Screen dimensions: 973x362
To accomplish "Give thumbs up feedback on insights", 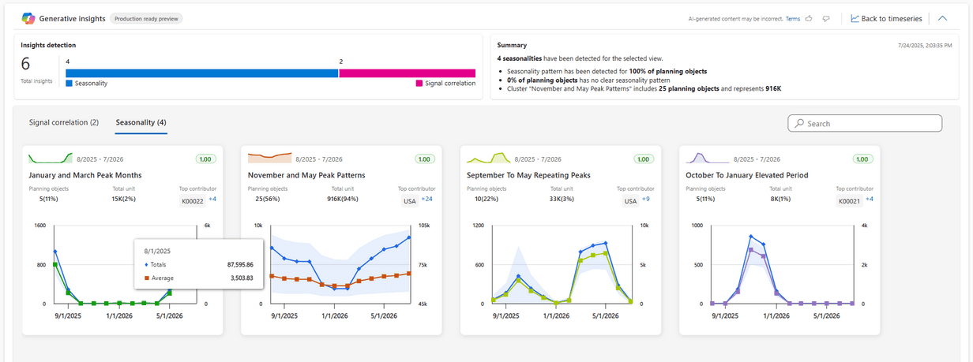I will [x=809, y=18].
